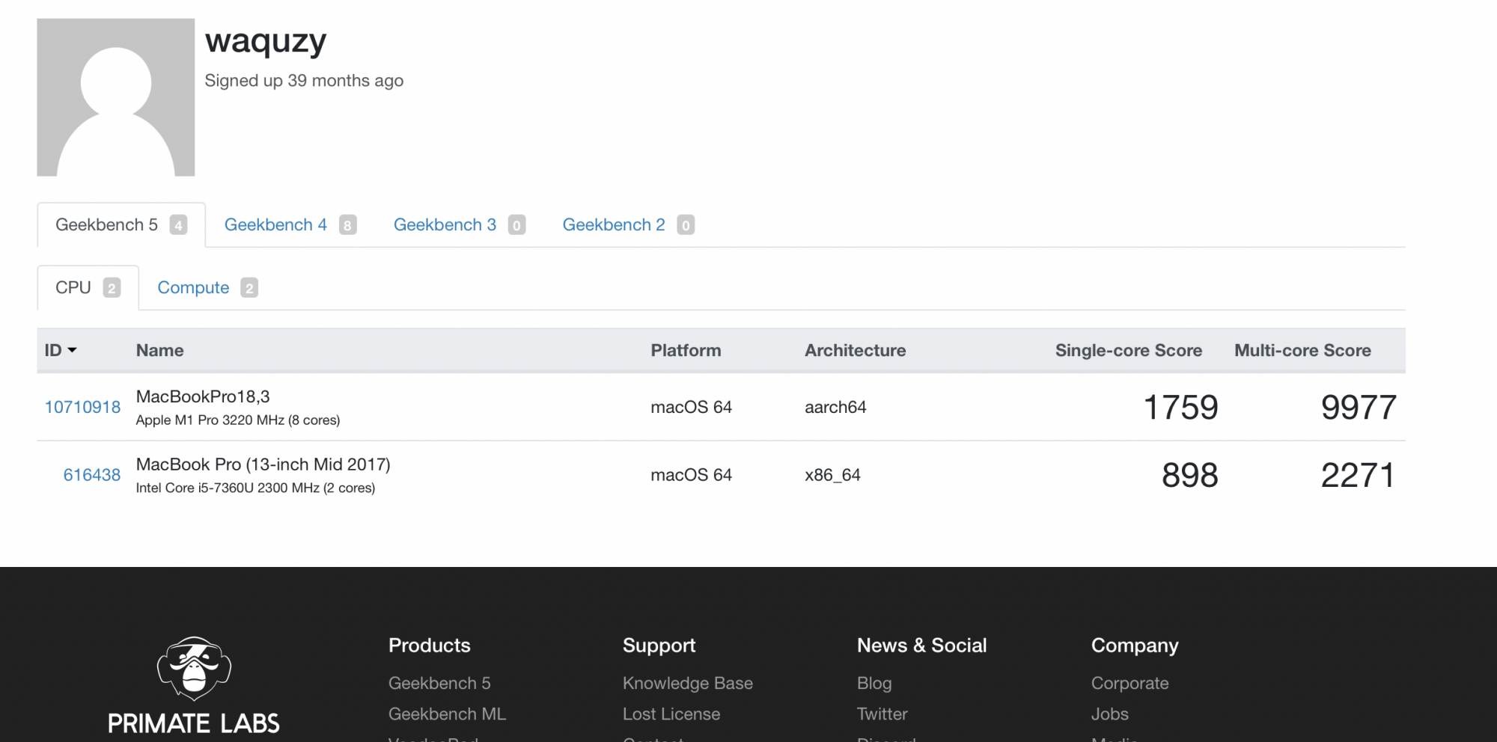The width and height of the screenshot is (1497, 742).
Task: Open result ID 10710918
Action: pyautogui.click(x=82, y=407)
